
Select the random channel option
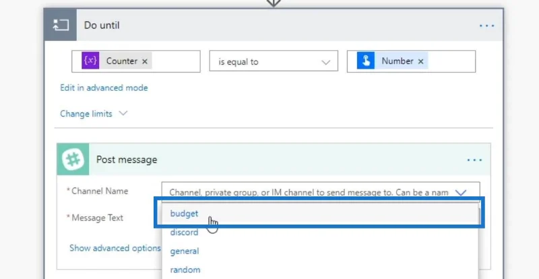click(x=320, y=270)
